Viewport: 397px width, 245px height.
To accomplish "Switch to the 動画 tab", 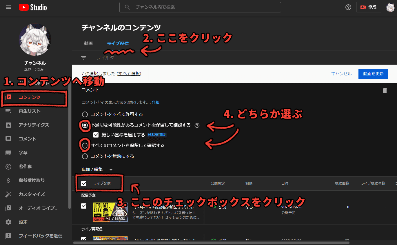I will 88,43.
